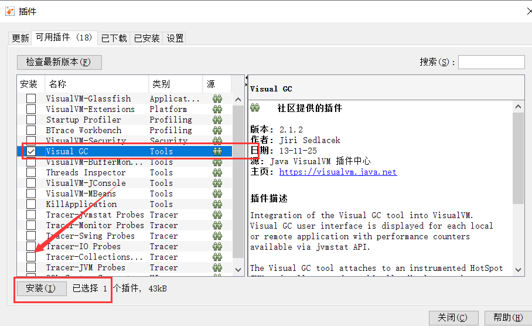Click the source icon for Tracer-JVM Probes
The width and height of the screenshot is (532, 326).
217,267
